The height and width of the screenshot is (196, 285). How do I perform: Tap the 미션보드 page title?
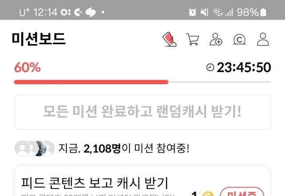click(39, 39)
